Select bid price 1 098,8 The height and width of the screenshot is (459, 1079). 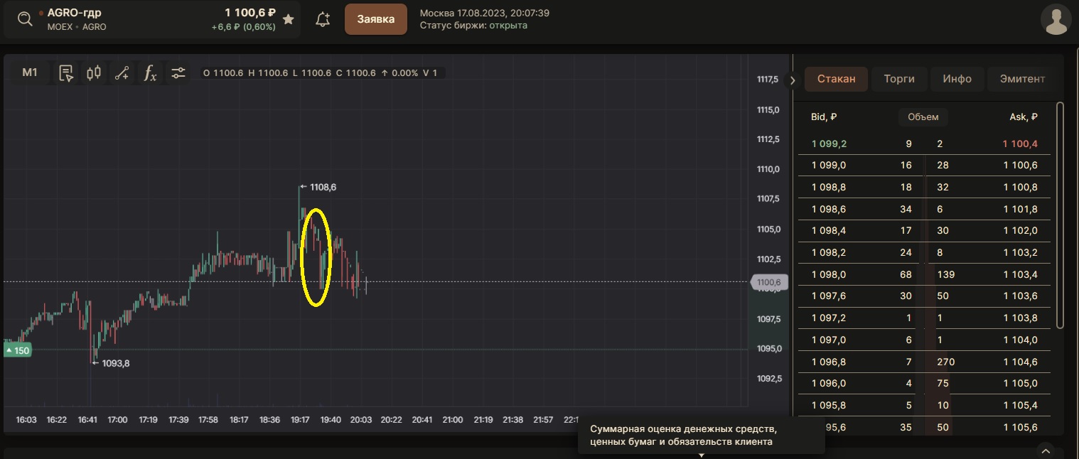829,188
